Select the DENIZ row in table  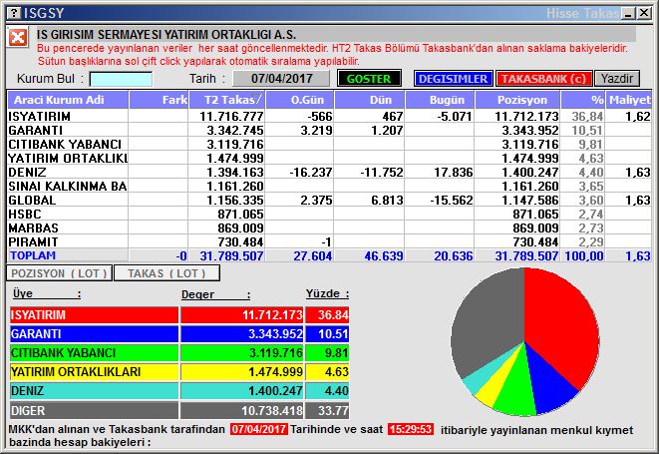[329, 172]
